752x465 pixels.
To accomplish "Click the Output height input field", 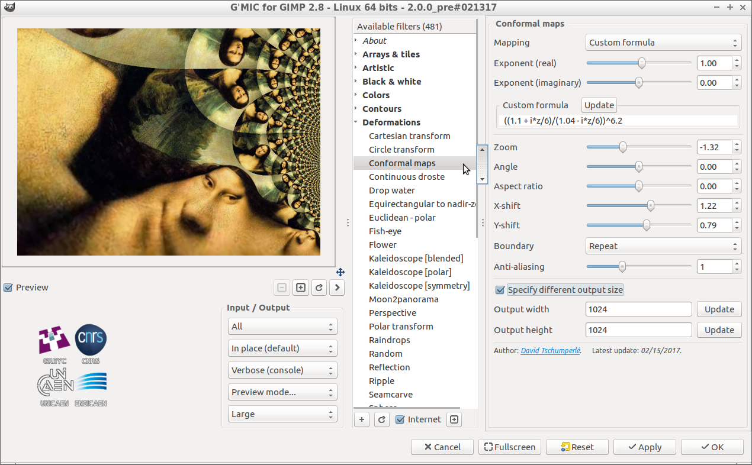I will click(639, 330).
